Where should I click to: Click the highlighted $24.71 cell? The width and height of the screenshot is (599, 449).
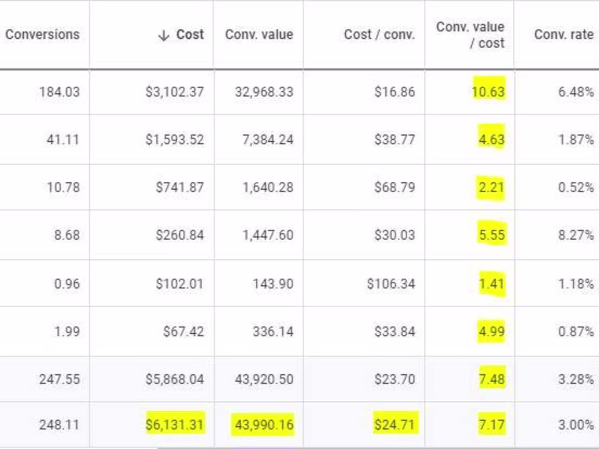[x=395, y=424]
